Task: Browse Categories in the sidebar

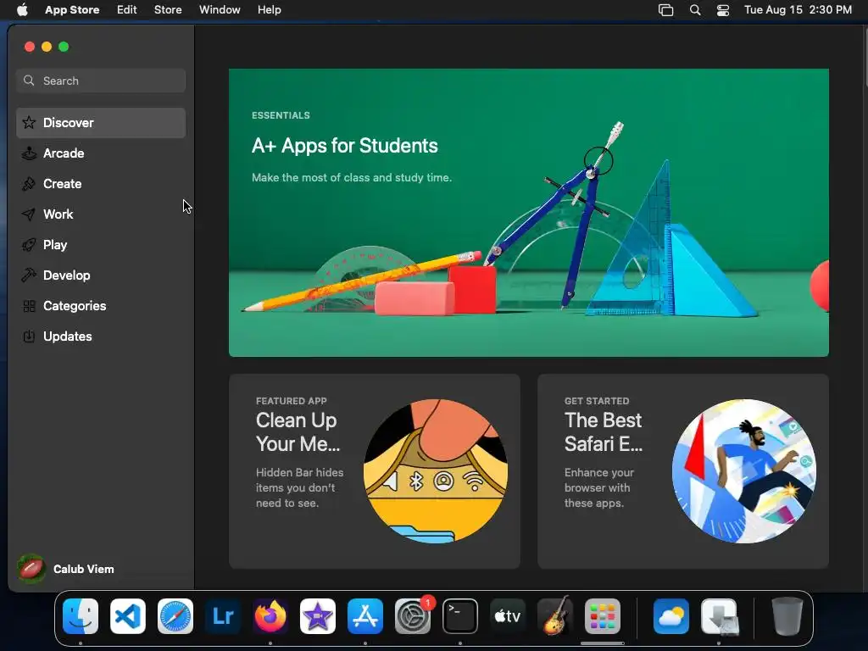Action: coord(101,306)
